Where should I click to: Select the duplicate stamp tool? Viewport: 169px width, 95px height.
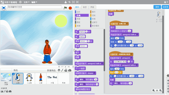point(65,2)
